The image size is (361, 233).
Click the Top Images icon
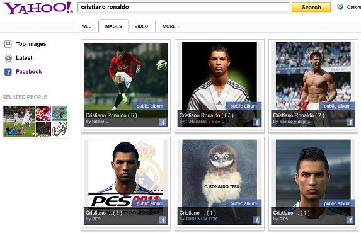pos(8,43)
